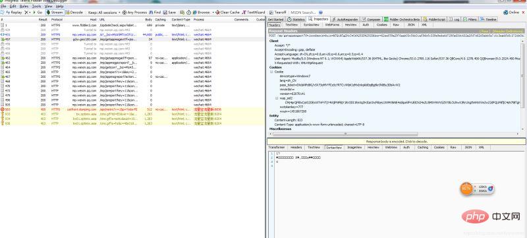Screen dimensions: 527x238
Task: Open the Rules menu
Action: pyautogui.click(x=24, y=7)
